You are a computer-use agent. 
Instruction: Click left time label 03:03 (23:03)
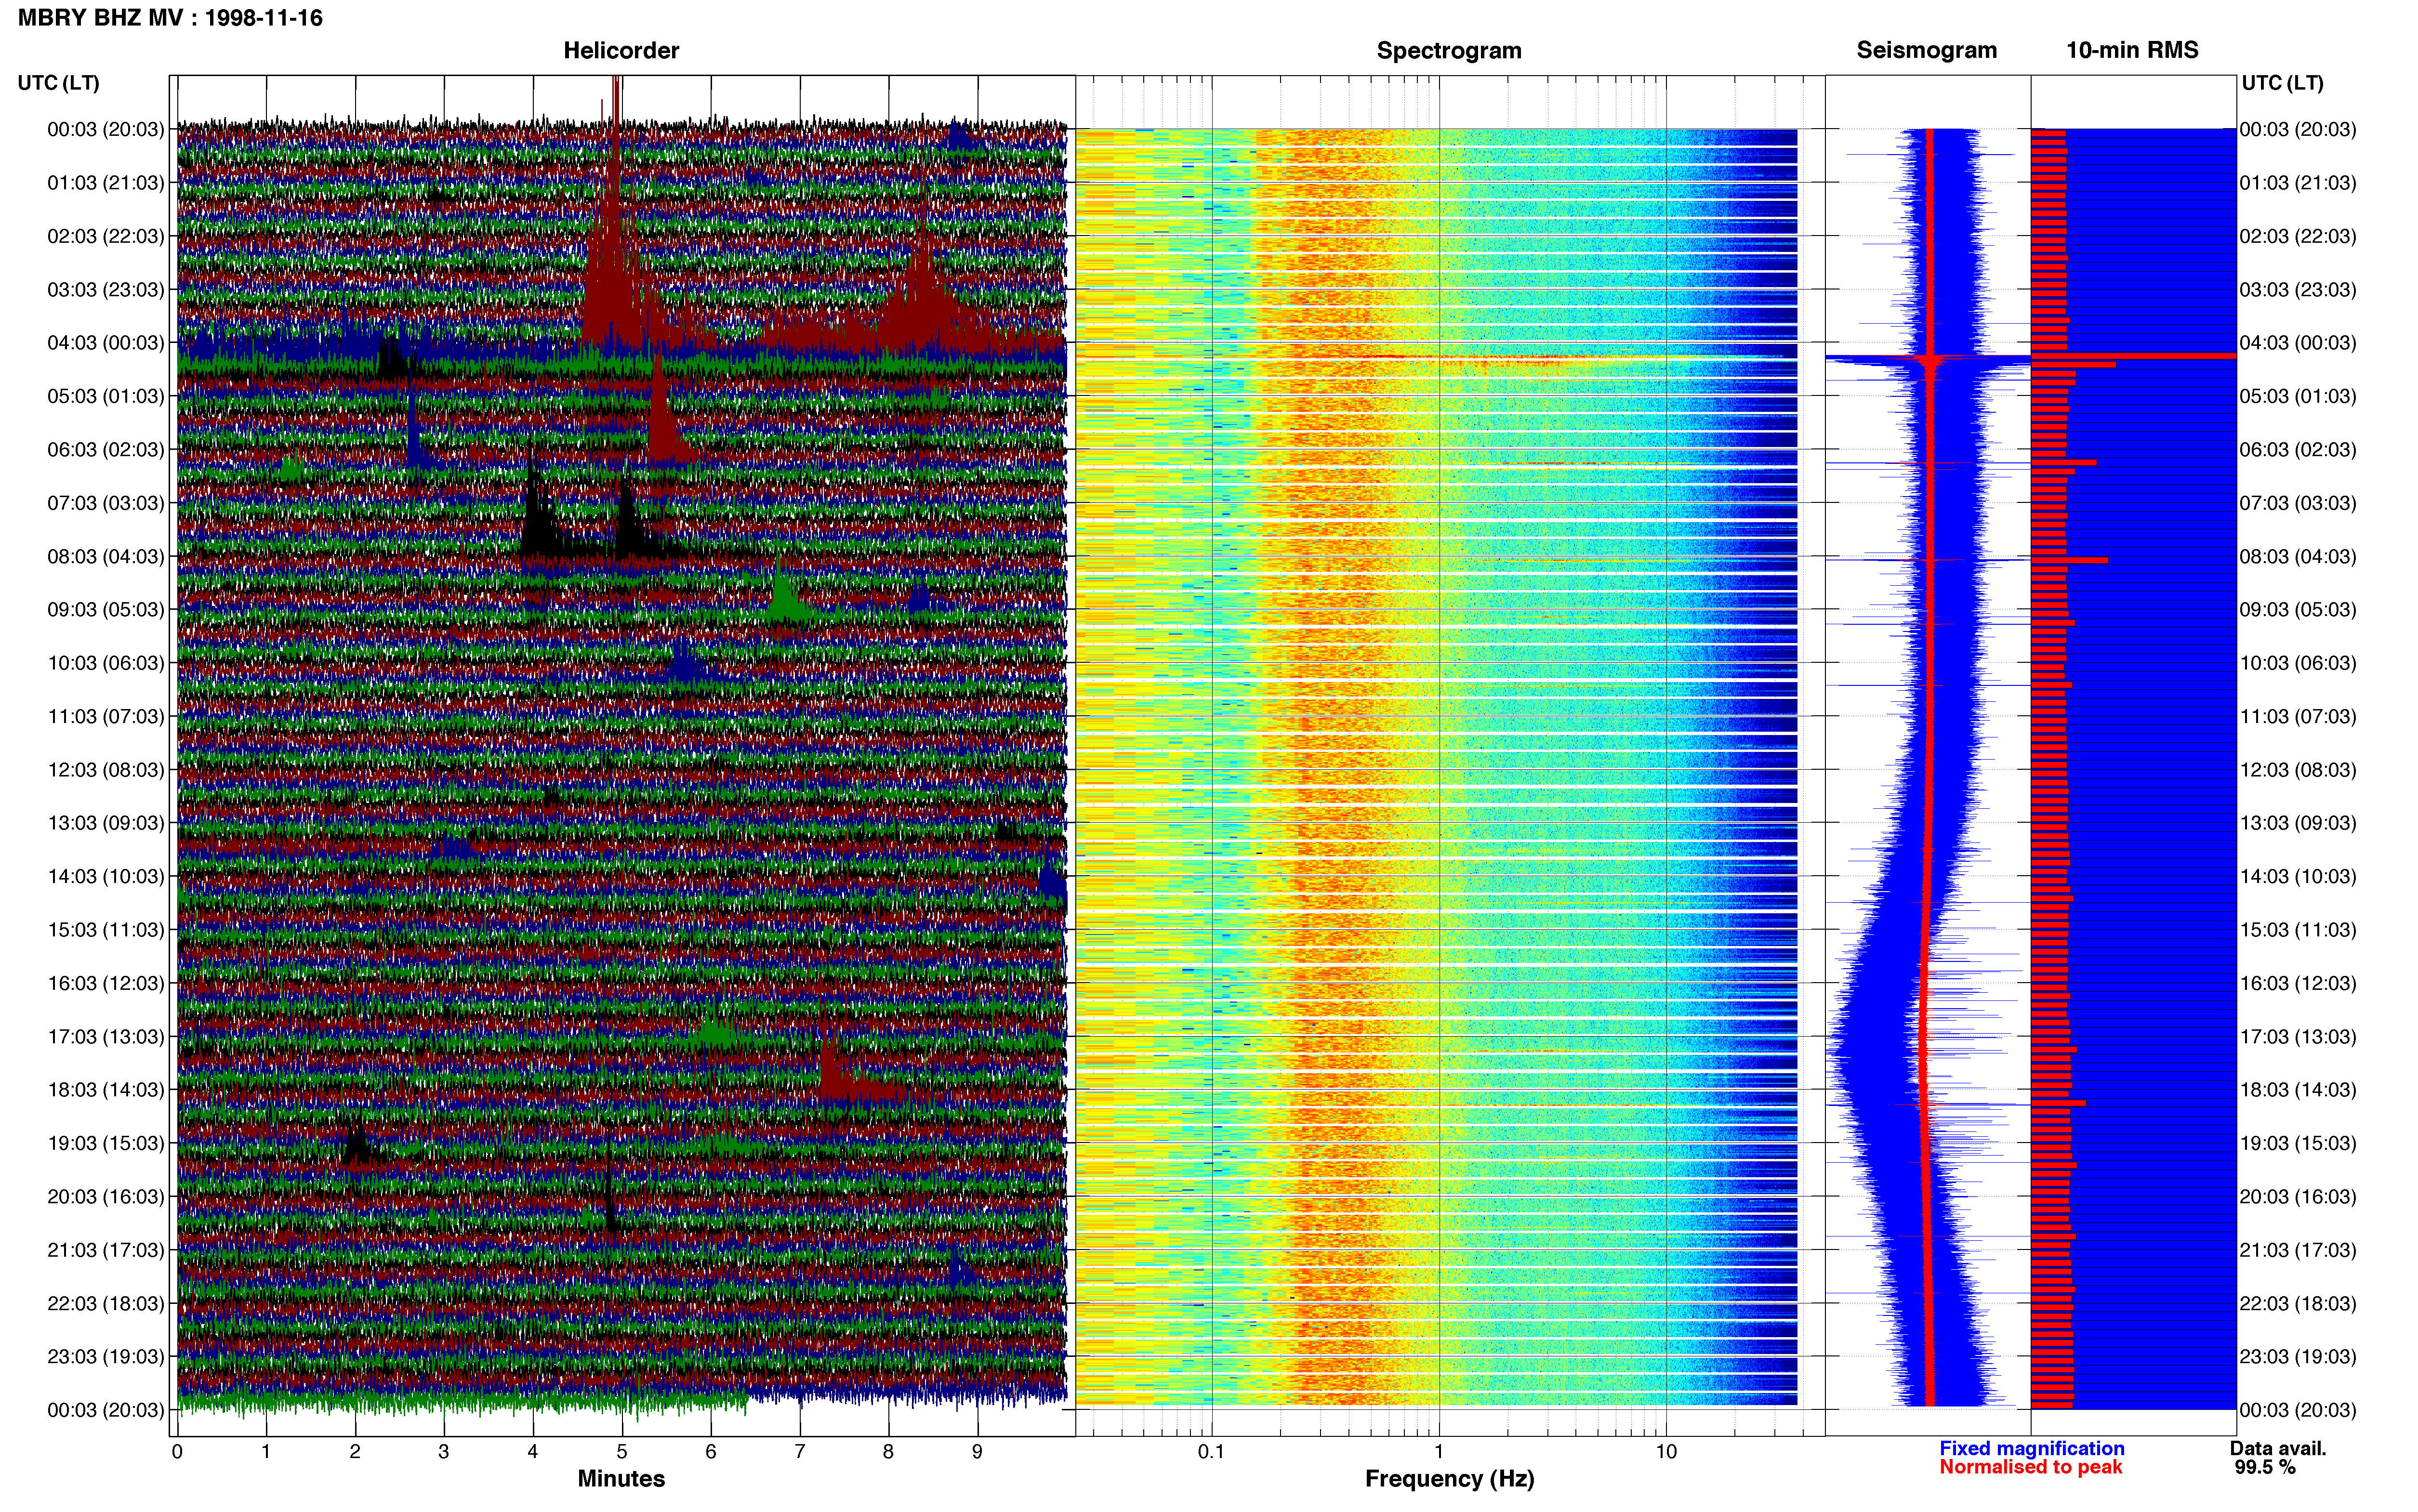click(106, 290)
